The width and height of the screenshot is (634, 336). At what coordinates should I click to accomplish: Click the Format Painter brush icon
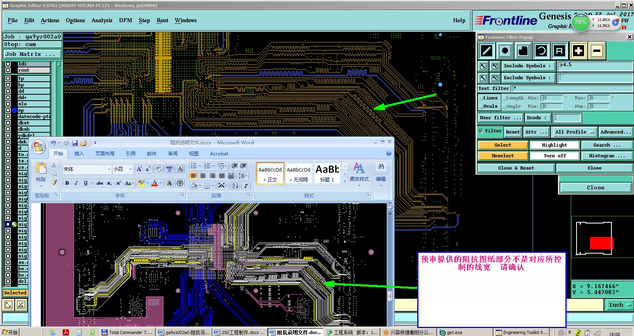point(54,182)
